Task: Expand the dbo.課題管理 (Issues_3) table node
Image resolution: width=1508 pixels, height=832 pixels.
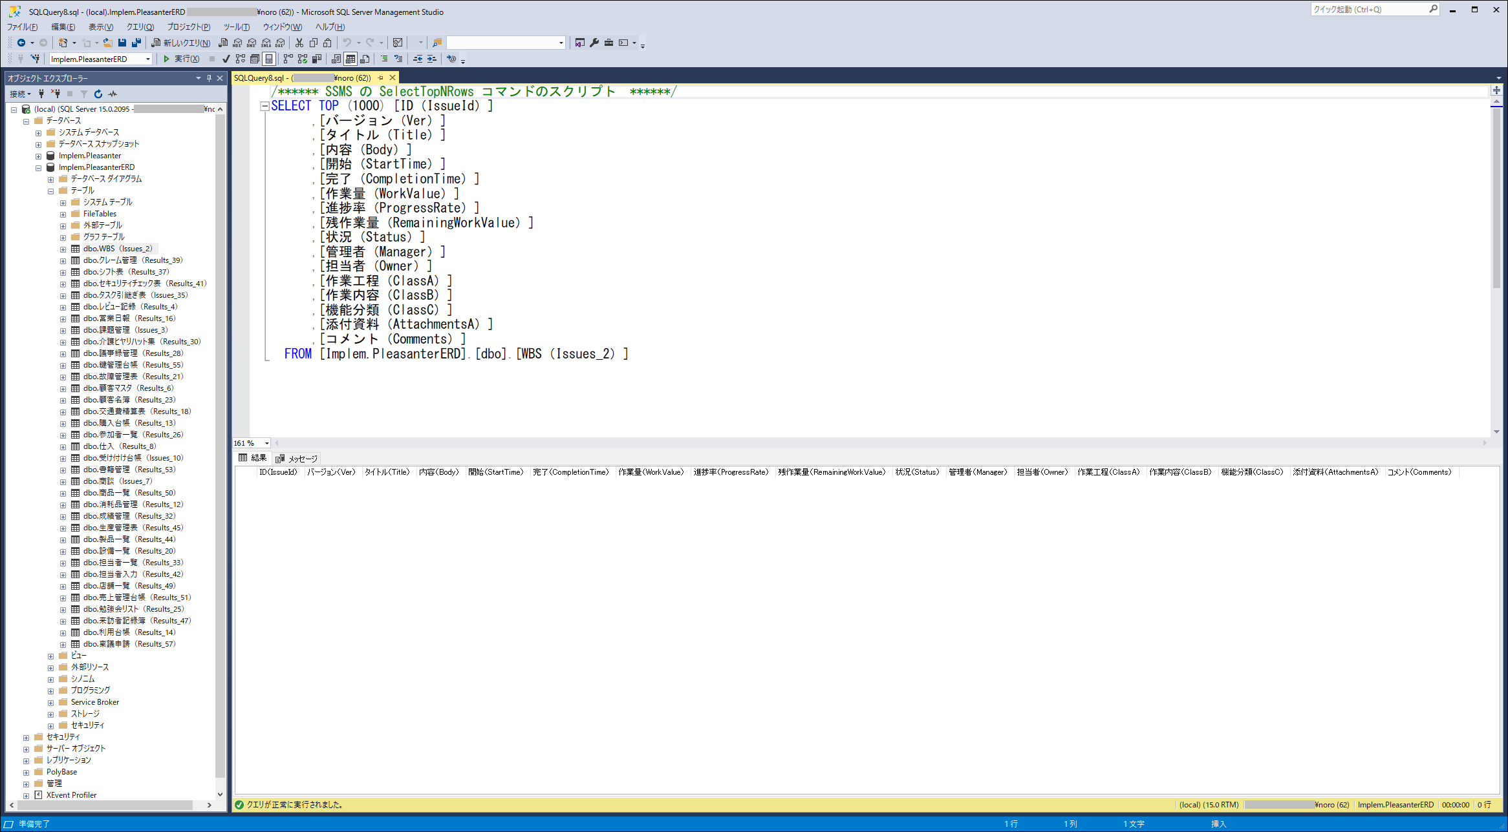Action: point(63,331)
